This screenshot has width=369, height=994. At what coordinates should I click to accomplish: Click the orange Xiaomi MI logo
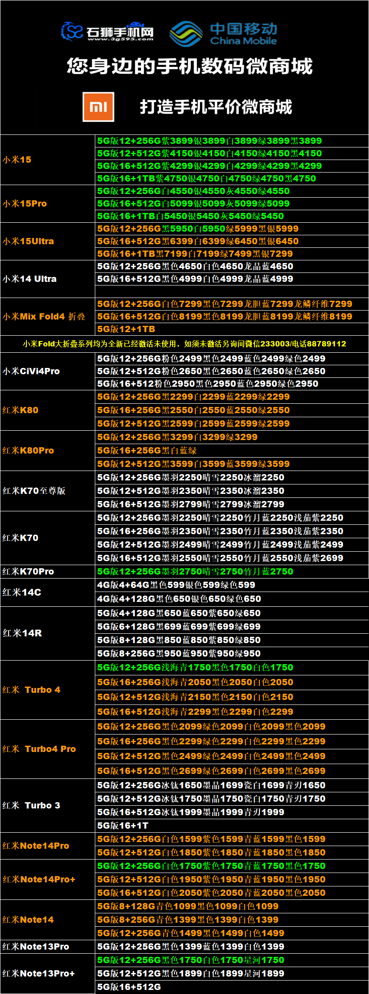point(98,107)
